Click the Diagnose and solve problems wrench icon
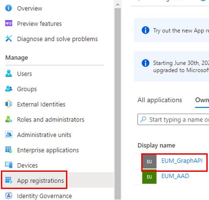Viewport: 209px width, 200px height. pyautogui.click(x=9, y=39)
